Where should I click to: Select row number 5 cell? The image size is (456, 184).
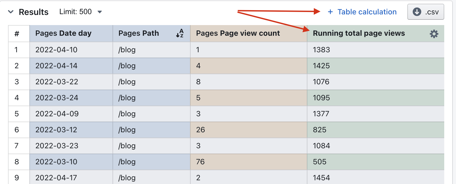tap(17, 114)
